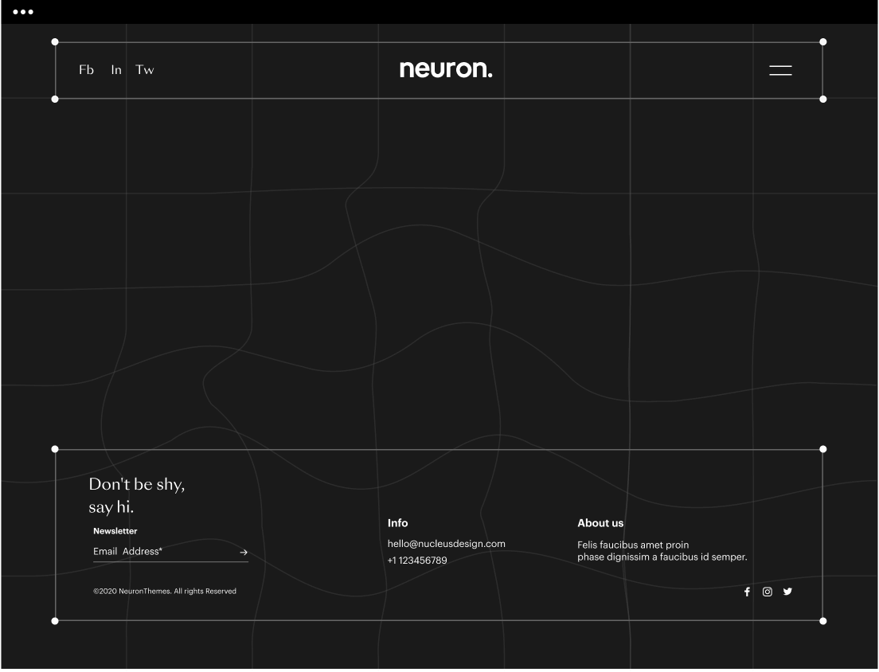Click the hello@nucleusdesign.com email link
This screenshot has height=672, width=879.
[x=445, y=543]
